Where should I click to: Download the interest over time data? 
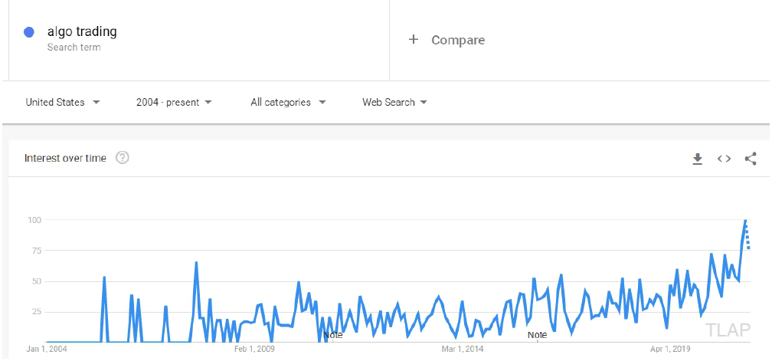[x=697, y=159]
